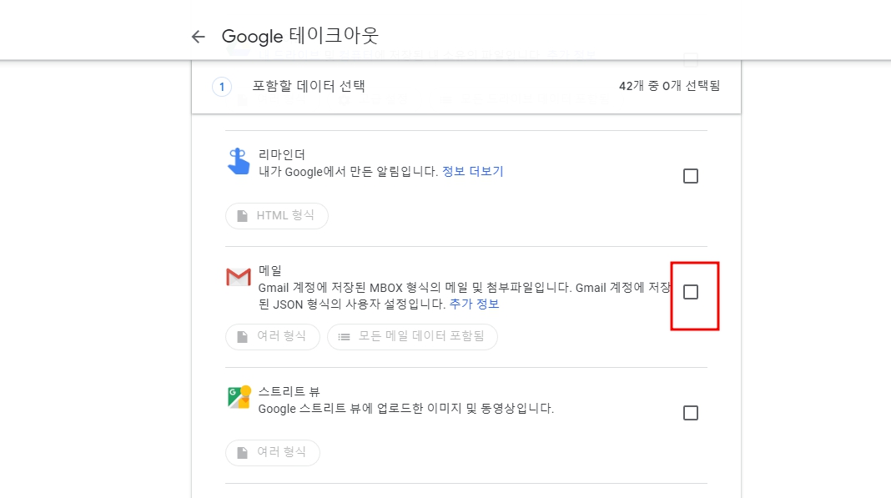891x498 pixels.
Task: Click the file icon in HTML 형식 chip
Action: 243,216
